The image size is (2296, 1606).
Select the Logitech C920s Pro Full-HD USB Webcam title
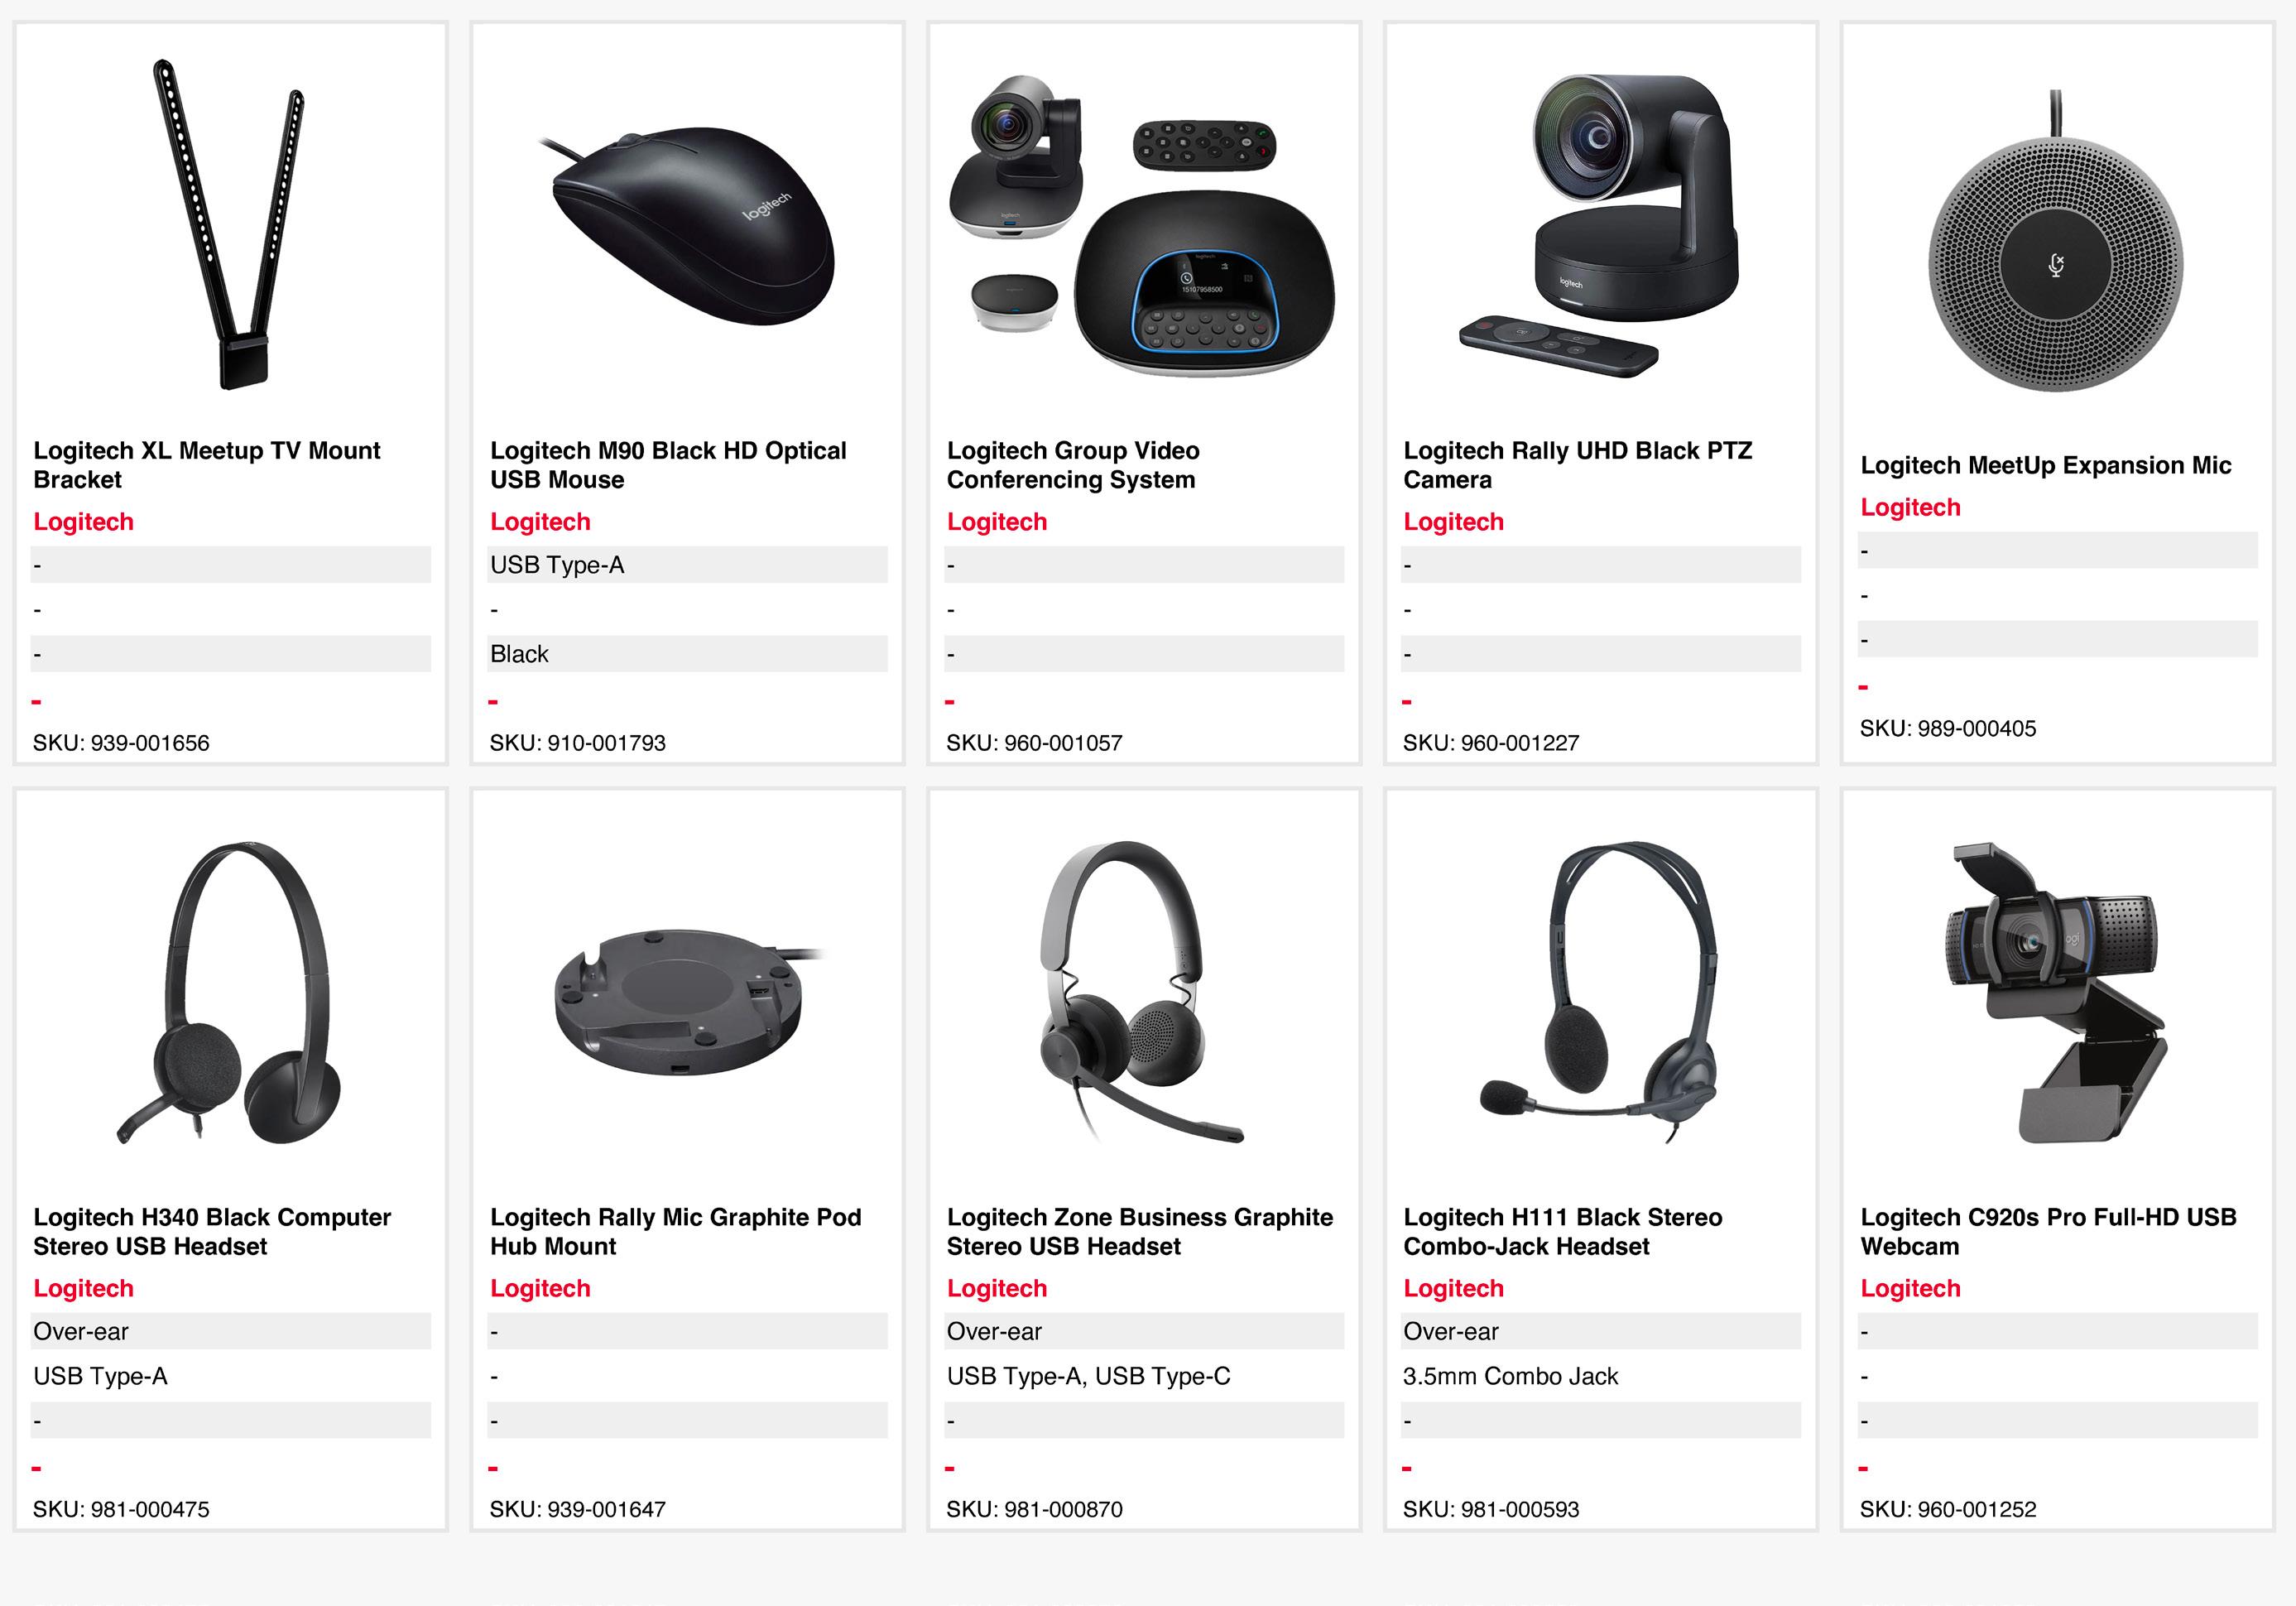point(2048,1231)
